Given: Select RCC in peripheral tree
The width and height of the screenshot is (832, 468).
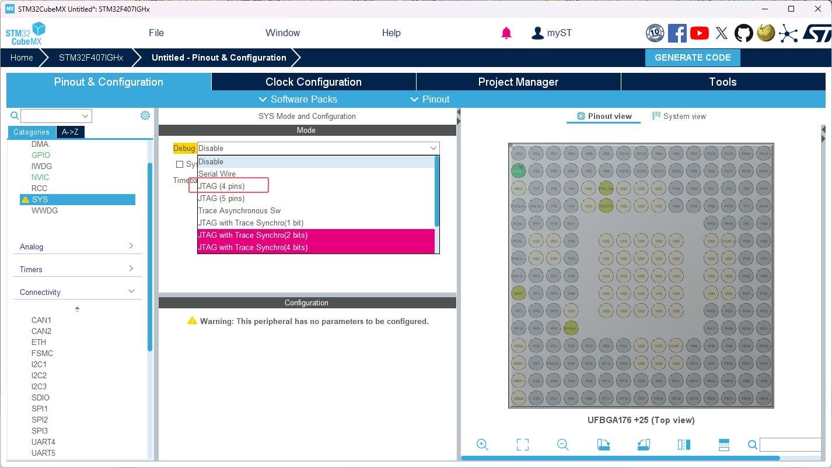Looking at the screenshot, I should 39,188.
